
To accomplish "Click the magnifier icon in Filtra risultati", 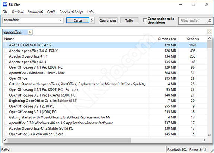I will pos(210,21).
